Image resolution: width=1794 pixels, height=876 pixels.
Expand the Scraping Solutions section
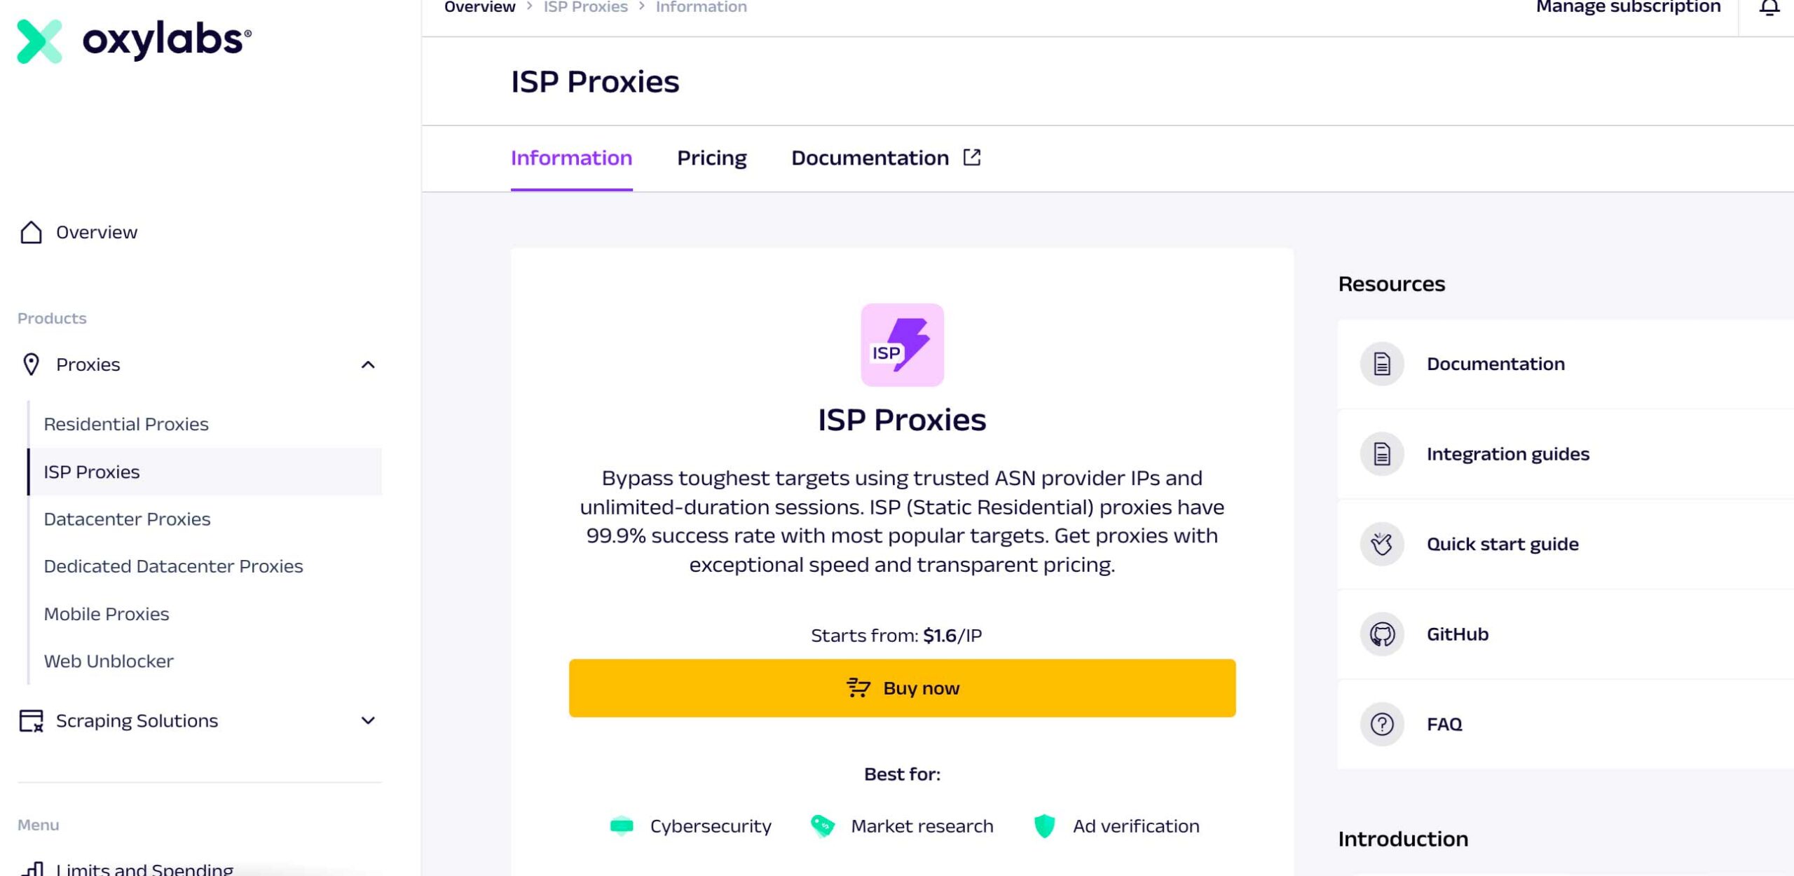(x=368, y=720)
